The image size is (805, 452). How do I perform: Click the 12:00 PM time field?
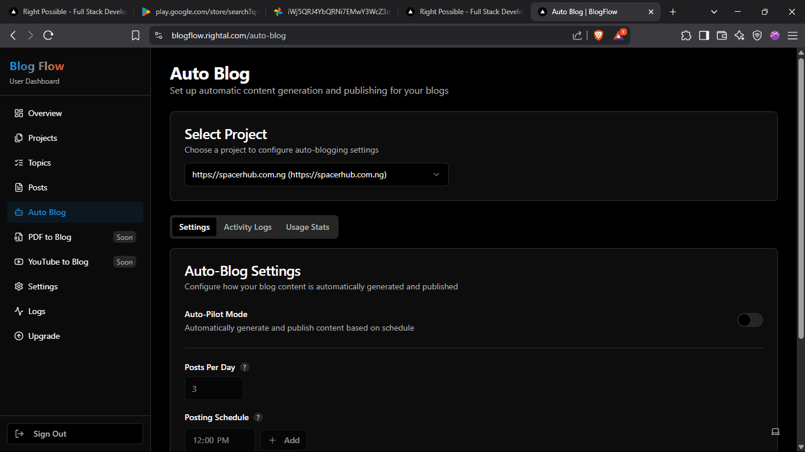pos(220,440)
